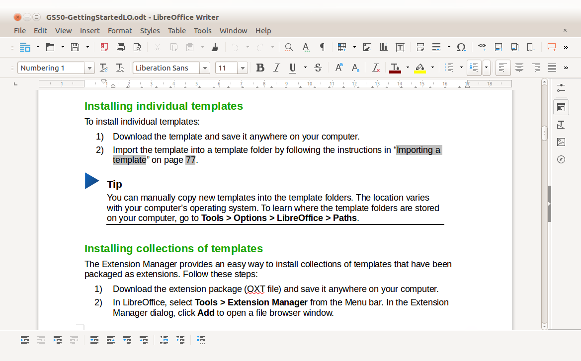Export the document directly as PDF
Viewport: 581px width, 361px height.
[x=104, y=47]
